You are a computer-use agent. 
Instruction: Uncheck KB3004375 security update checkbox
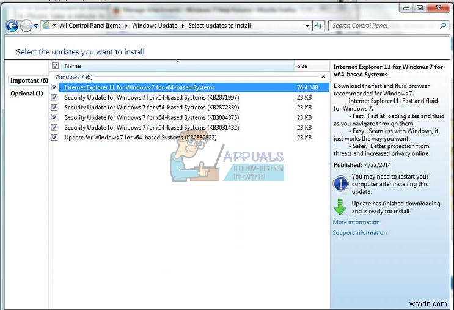click(54, 117)
